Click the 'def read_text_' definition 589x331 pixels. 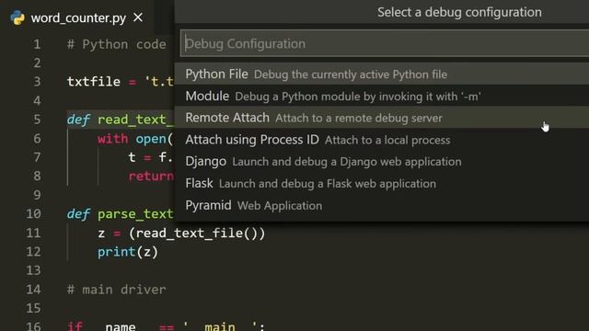[121, 120]
